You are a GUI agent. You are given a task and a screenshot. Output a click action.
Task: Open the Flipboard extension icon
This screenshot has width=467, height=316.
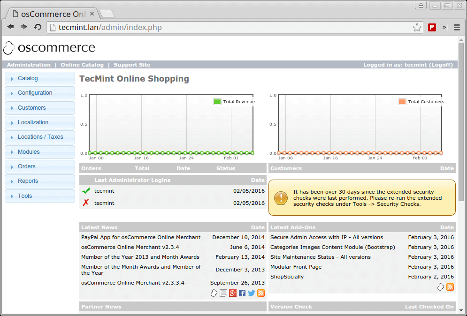coord(432,27)
